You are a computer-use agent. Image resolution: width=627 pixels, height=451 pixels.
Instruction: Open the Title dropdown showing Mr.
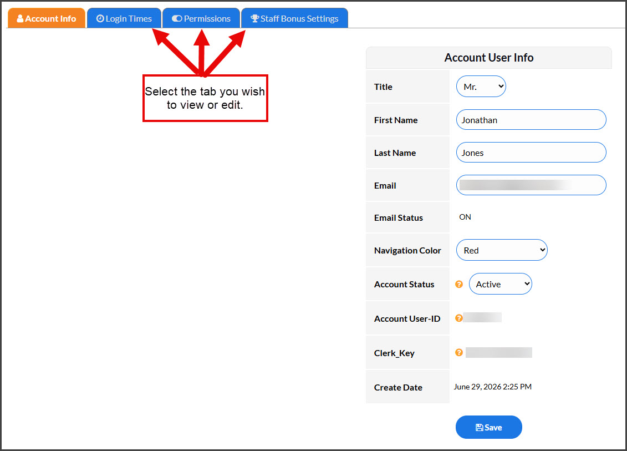point(481,87)
